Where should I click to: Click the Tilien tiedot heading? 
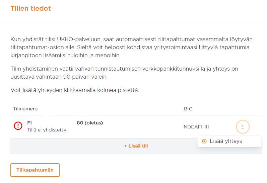[30, 8]
